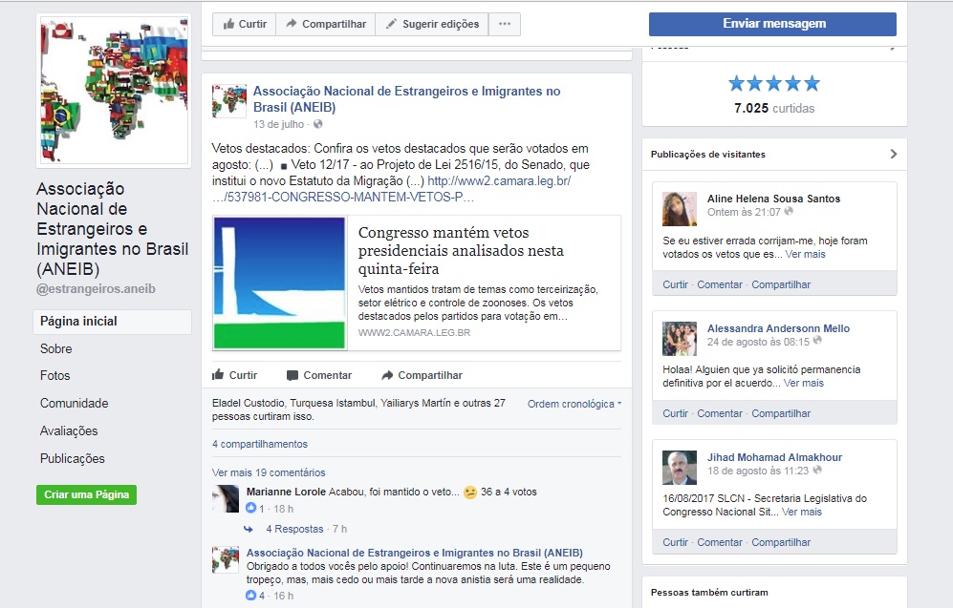Click the thumbs-up icon in the post action row
The height and width of the screenshot is (608, 953).
click(x=218, y=374)
